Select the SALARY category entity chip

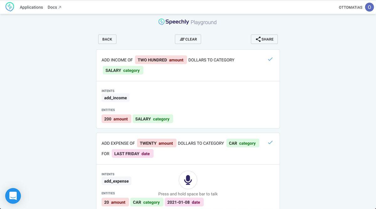[153, 119]
